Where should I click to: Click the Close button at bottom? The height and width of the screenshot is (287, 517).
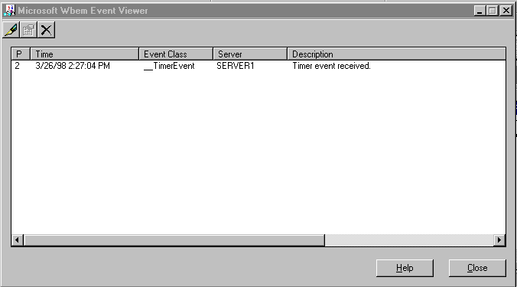click(x=477, y=268)
